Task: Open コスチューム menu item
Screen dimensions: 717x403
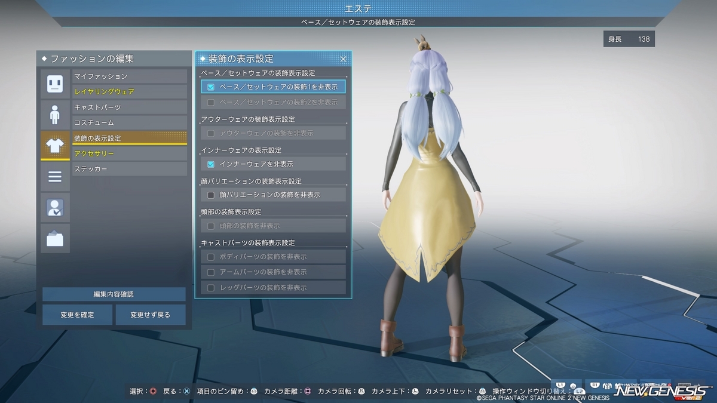Action: (130, 122)
